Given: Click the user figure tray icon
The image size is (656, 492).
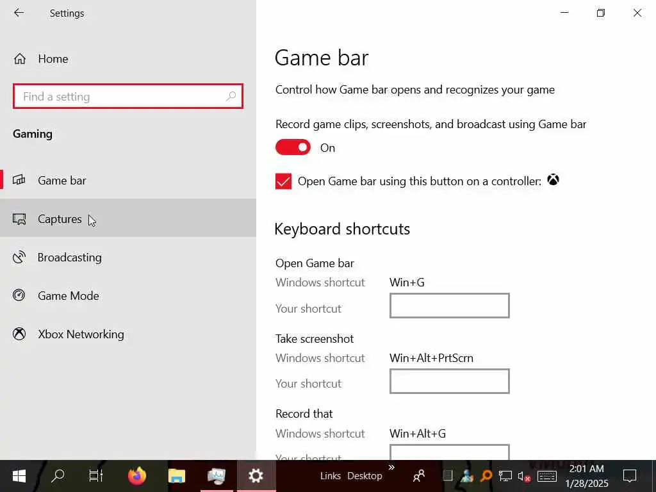Looking at the screenshot, I should tap(467, 476).
